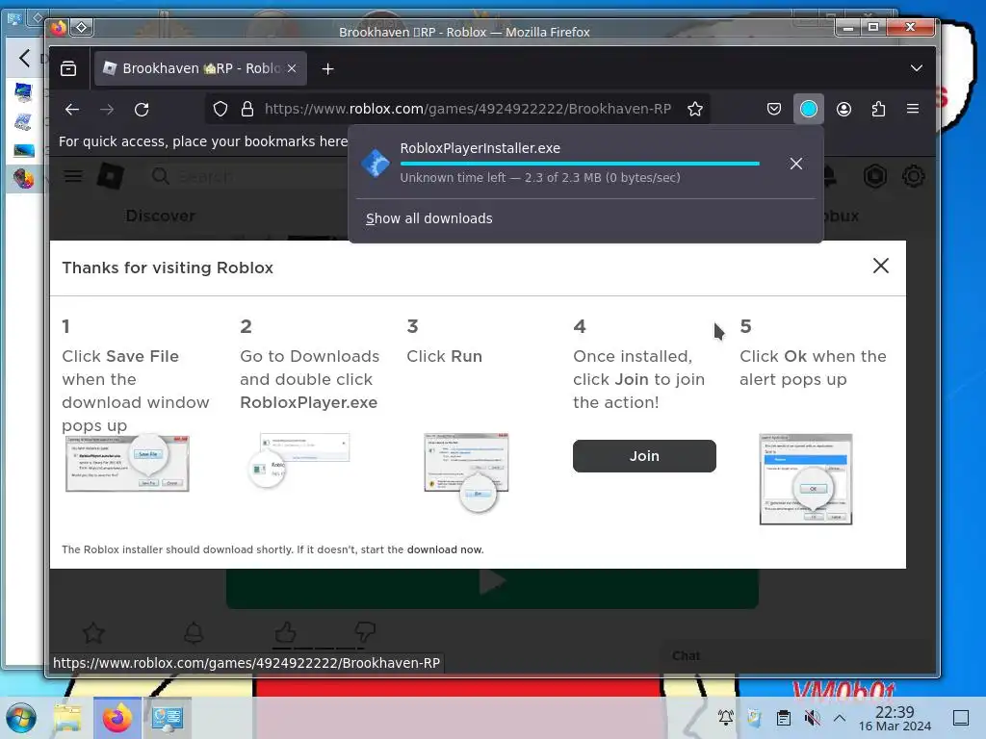
Task: Toggle the Downloads toolbar button
Action: [x=809, y=110]
